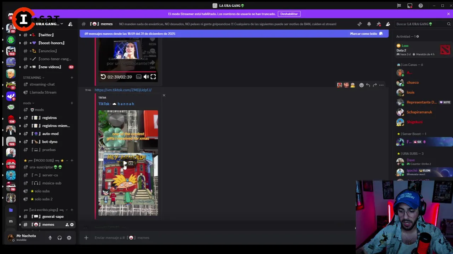Toggle headphones deafen
This screenshot has height=254, width=453.
pos(59,238)
